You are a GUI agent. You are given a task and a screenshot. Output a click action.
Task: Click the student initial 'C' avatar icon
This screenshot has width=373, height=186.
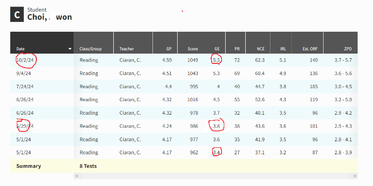click(x=17, y=14)
